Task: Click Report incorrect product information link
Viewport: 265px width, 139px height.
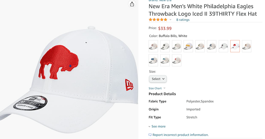Action: [181, 135]
